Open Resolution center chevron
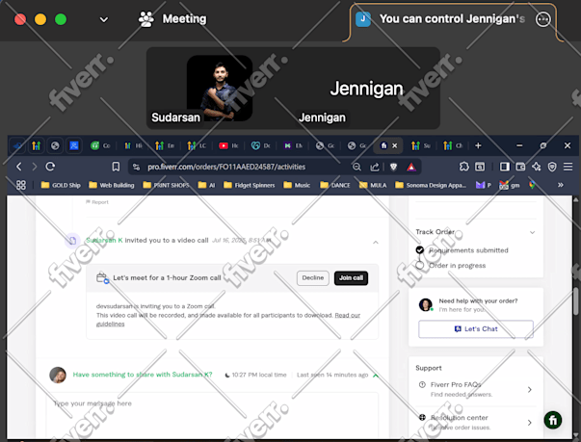This screenshot has height=442, width=581. pyautogui.click(x=530, y=423)
